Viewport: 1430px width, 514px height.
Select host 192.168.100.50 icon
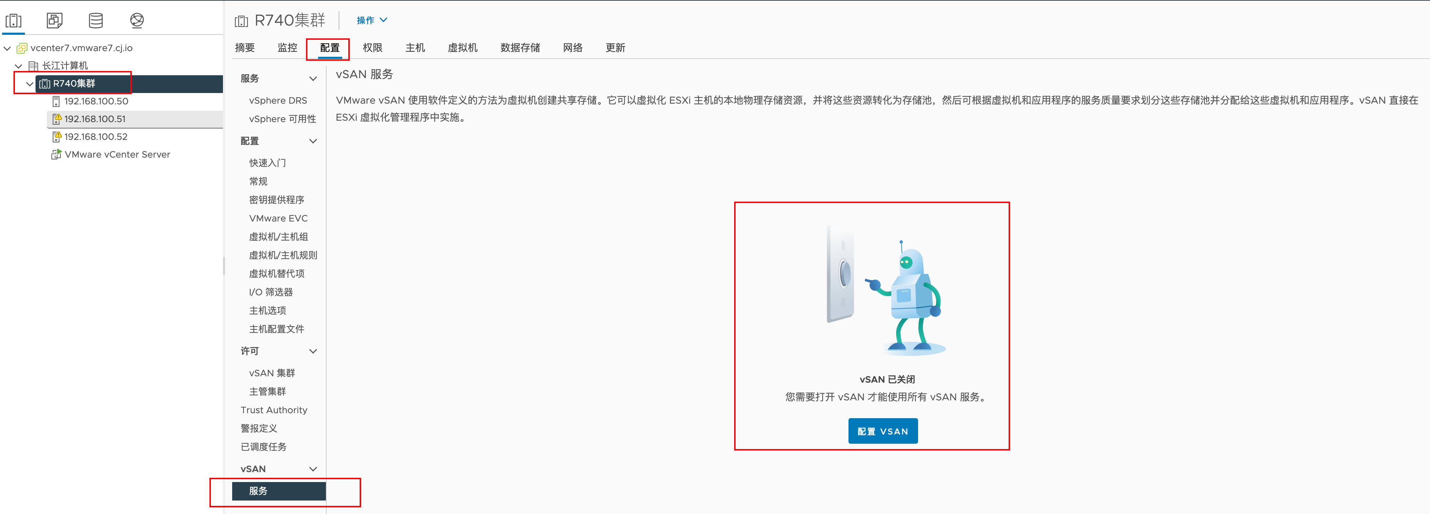56,101
